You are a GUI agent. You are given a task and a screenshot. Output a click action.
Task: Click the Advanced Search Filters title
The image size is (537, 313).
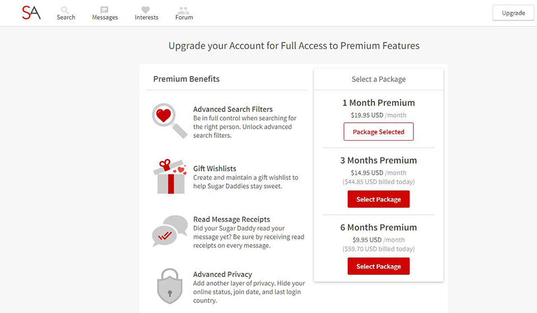coord(233,109)
